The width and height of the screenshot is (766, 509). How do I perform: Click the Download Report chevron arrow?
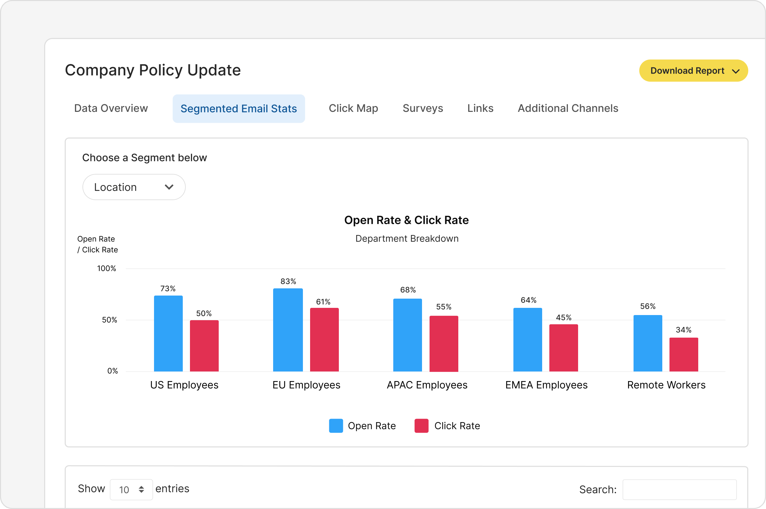tap(736, 71)
